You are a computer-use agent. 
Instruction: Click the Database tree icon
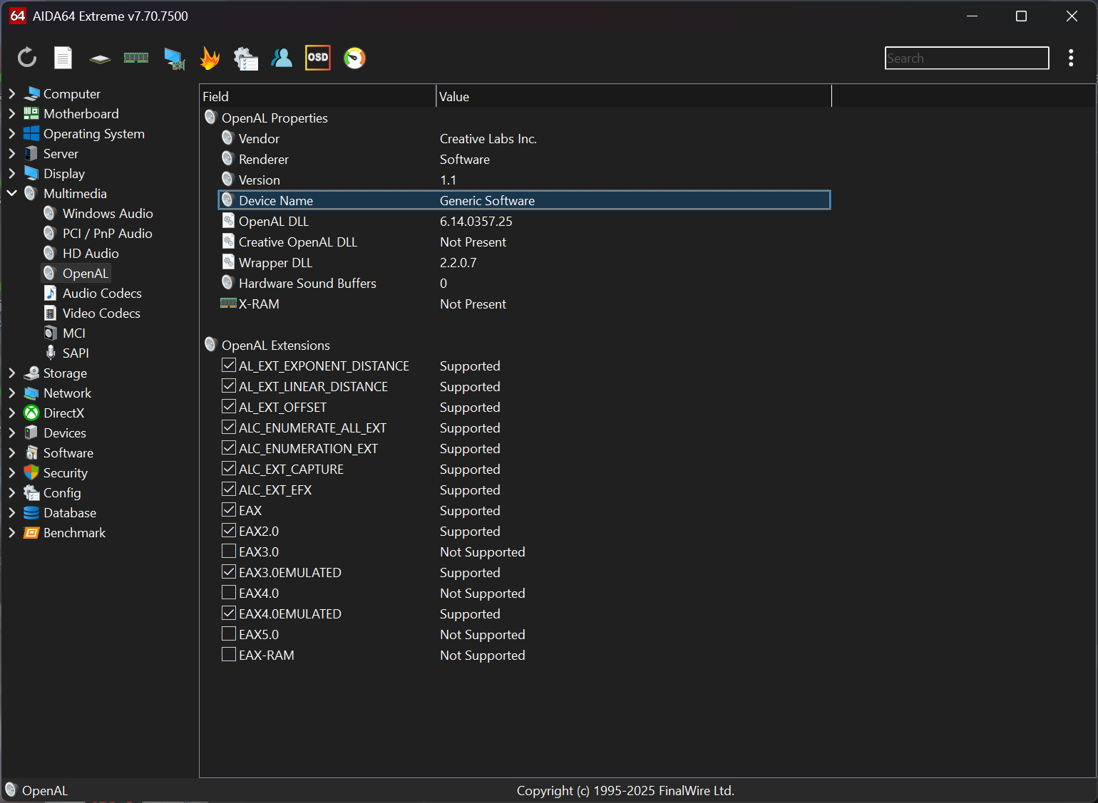click(31, 512)
